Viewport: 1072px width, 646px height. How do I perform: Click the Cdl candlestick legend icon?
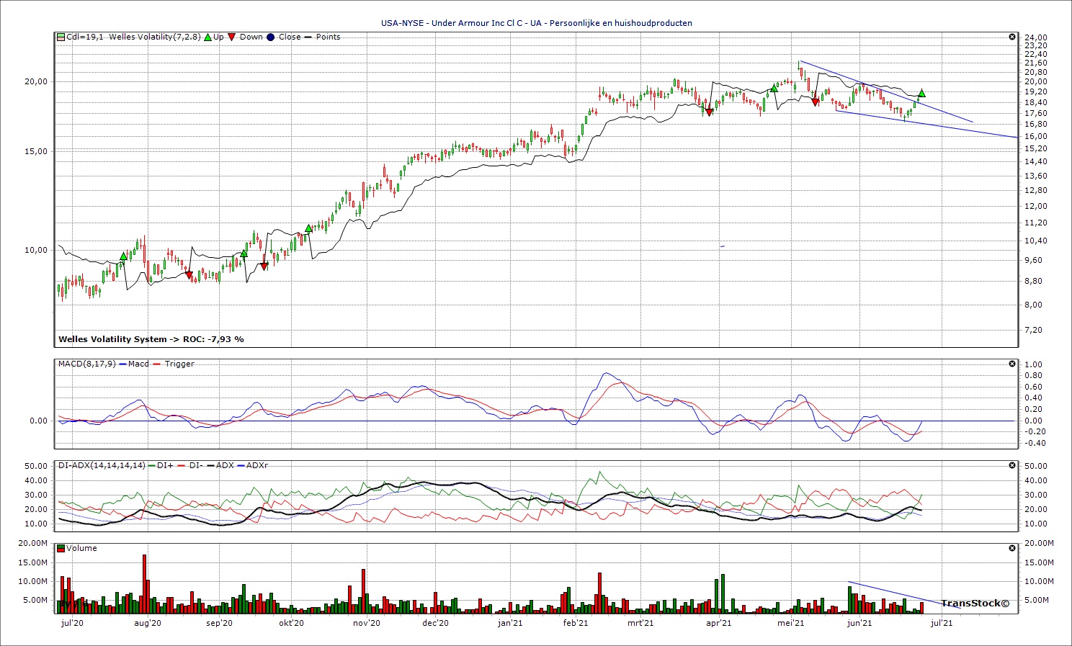tap(61, 37)
